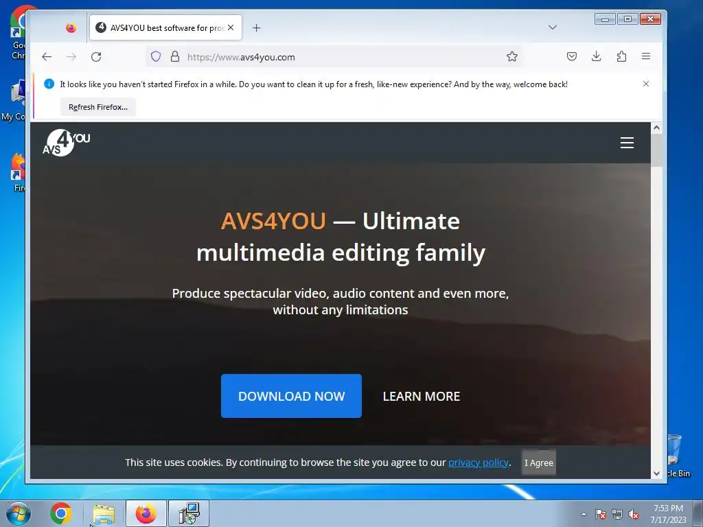Open the tracking protection shield
This screenshot has width=703, height=527.
pos(156,56)
